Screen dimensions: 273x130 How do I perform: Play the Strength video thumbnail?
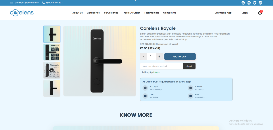tap(52, 70)
